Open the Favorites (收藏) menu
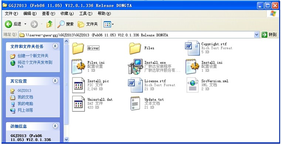The image size is (282, 144). (x=67, y=14)
